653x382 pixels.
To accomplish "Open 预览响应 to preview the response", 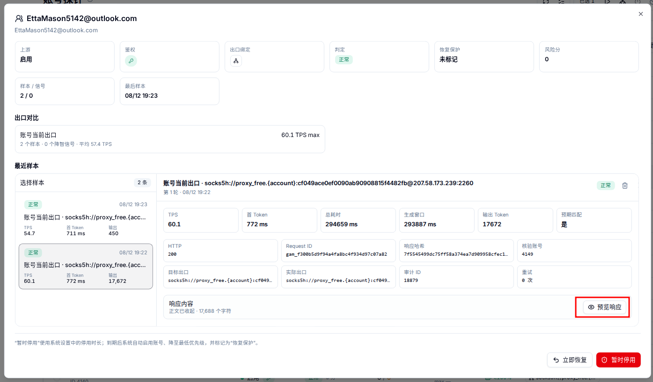I will 604,307.
